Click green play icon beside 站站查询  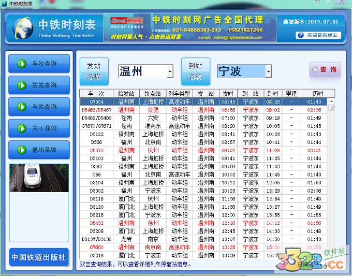(x=22, y=85)
